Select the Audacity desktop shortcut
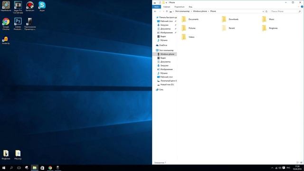Screen dimensions: 304x171 tap(6, 40)
